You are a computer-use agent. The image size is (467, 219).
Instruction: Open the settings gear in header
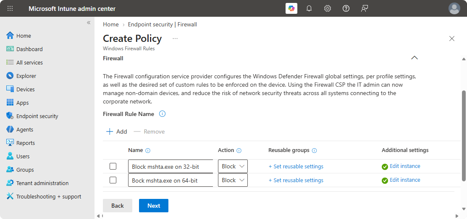(x=328, y=8)
